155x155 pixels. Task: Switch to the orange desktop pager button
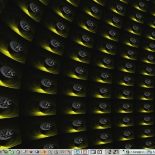(x=85, y=152)
